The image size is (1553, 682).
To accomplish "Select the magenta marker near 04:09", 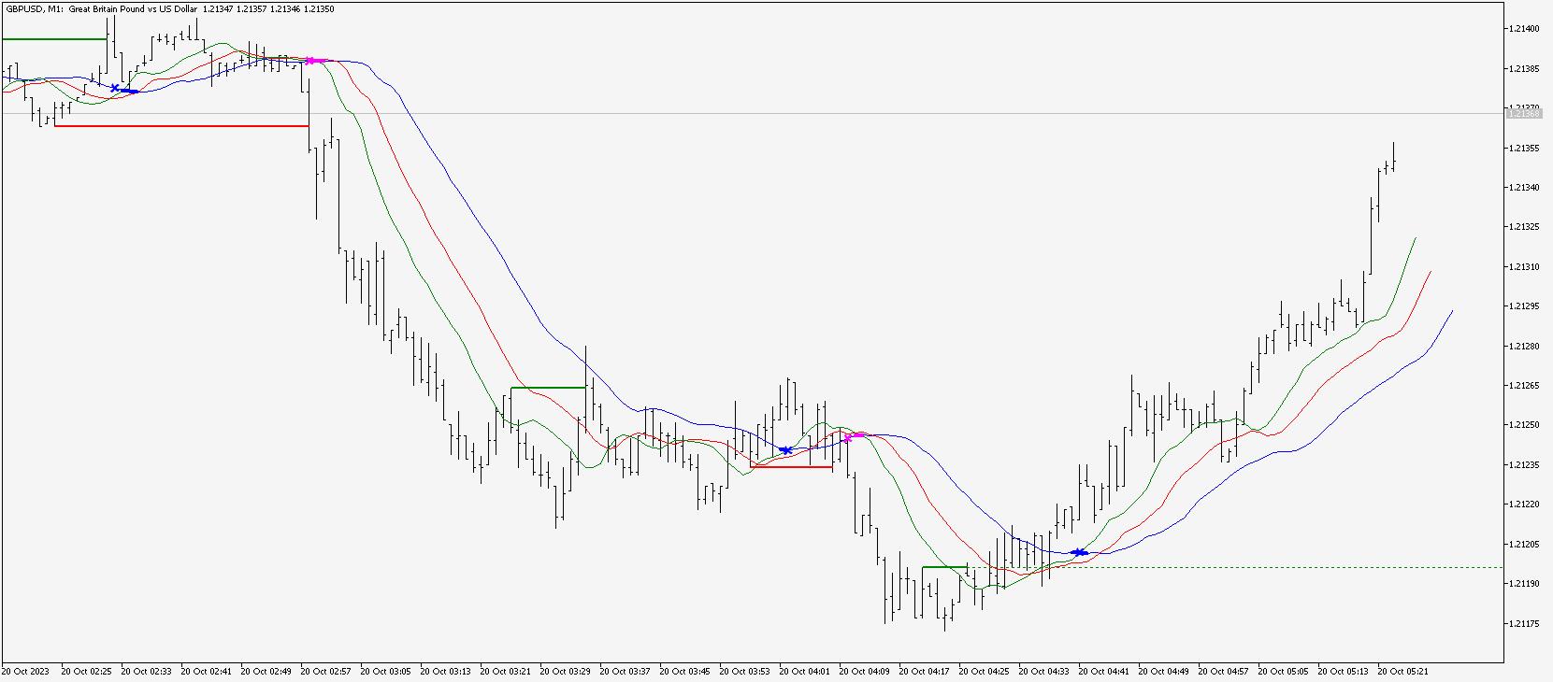I will pos(849,435).
